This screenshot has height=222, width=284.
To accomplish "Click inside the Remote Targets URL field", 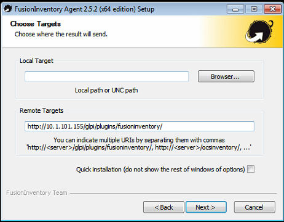I will [140, 126].
